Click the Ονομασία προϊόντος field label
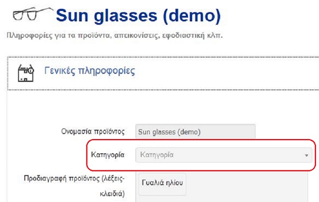The width and height of the screenshot is (319, 202). pyautogui.click(x=93, y=131)
